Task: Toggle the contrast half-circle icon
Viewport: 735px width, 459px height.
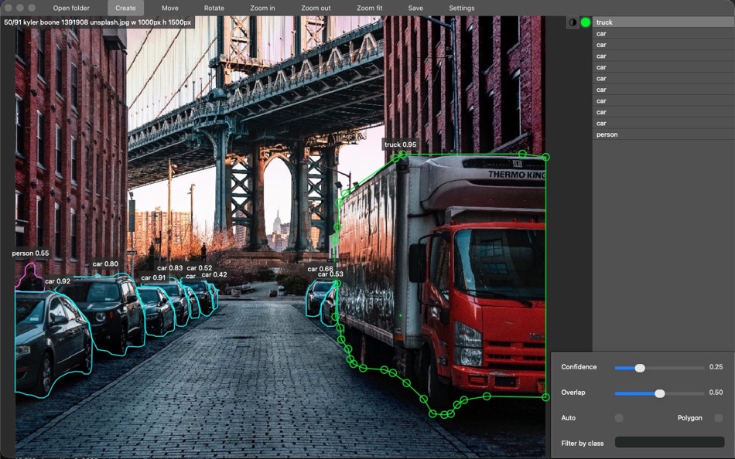Action: coord(573,22)
